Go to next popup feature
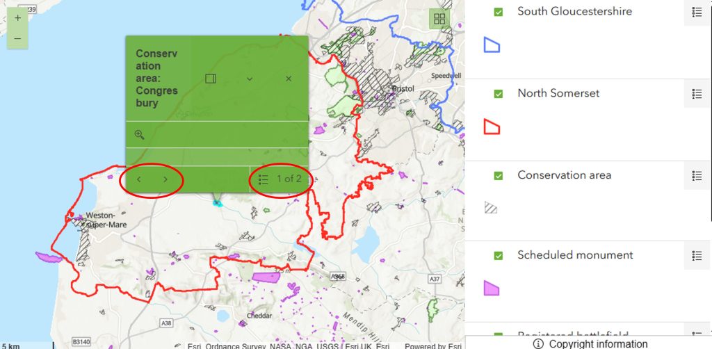 (165, 179)
